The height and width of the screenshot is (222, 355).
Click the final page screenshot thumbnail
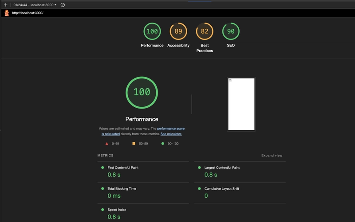[241, 104]
